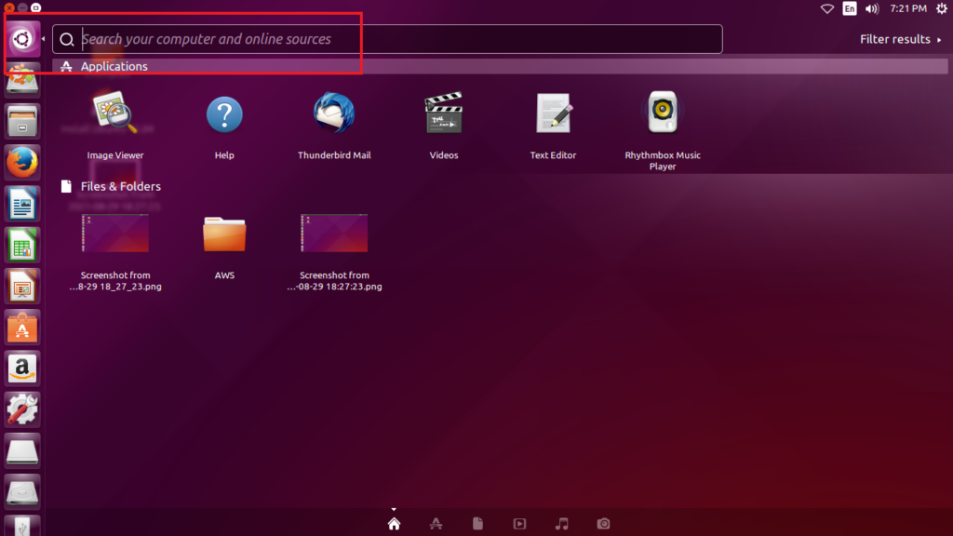This screenshot has height=536, width=953.
Task: Click the Firefox icon in launcher
Action: click(22, 163)
